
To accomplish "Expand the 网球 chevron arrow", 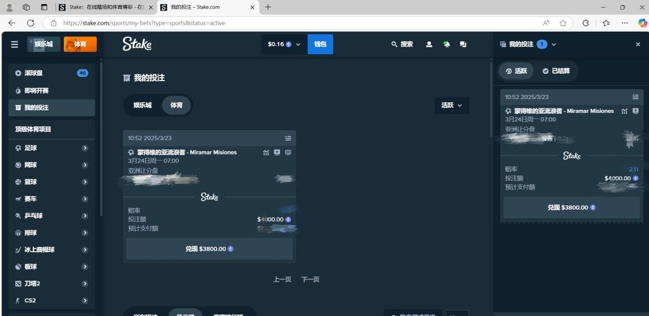I will (x=85, y=165).
